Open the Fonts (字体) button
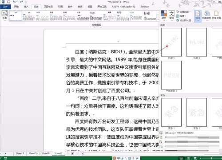The image size is (222, 160). pos(172,15)
